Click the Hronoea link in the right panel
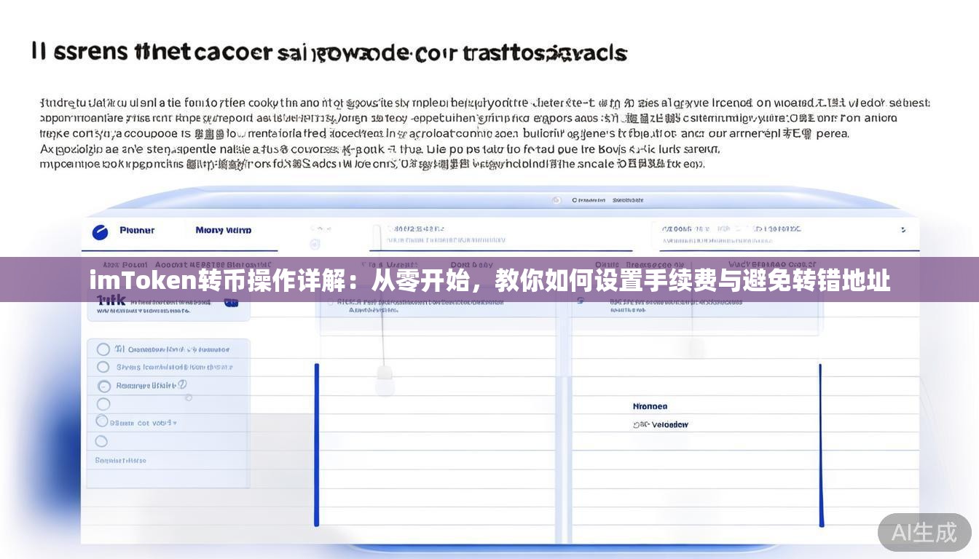Viewport: 979px width, 559px height. 650,405
